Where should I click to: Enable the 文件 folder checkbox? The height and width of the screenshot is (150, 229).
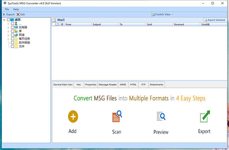tap(13, 47)
